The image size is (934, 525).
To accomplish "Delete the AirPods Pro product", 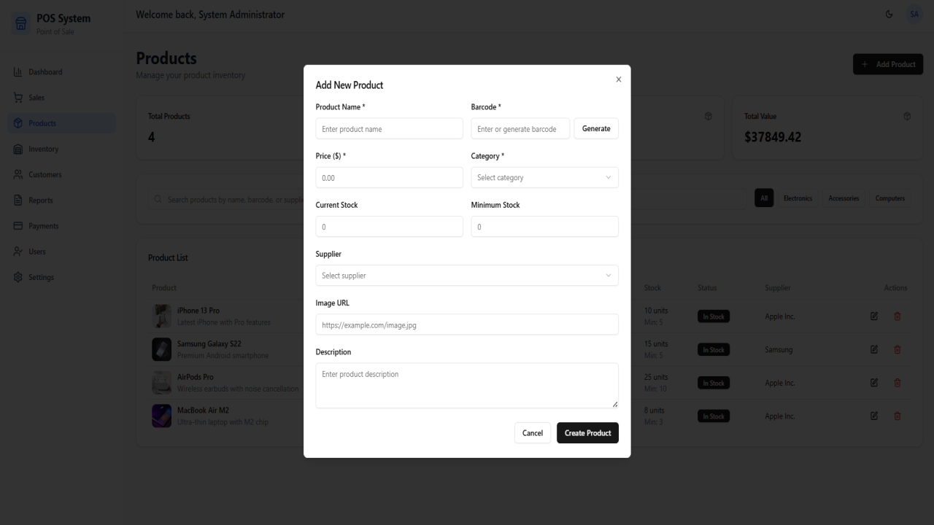I will click(x=898, y=383).
